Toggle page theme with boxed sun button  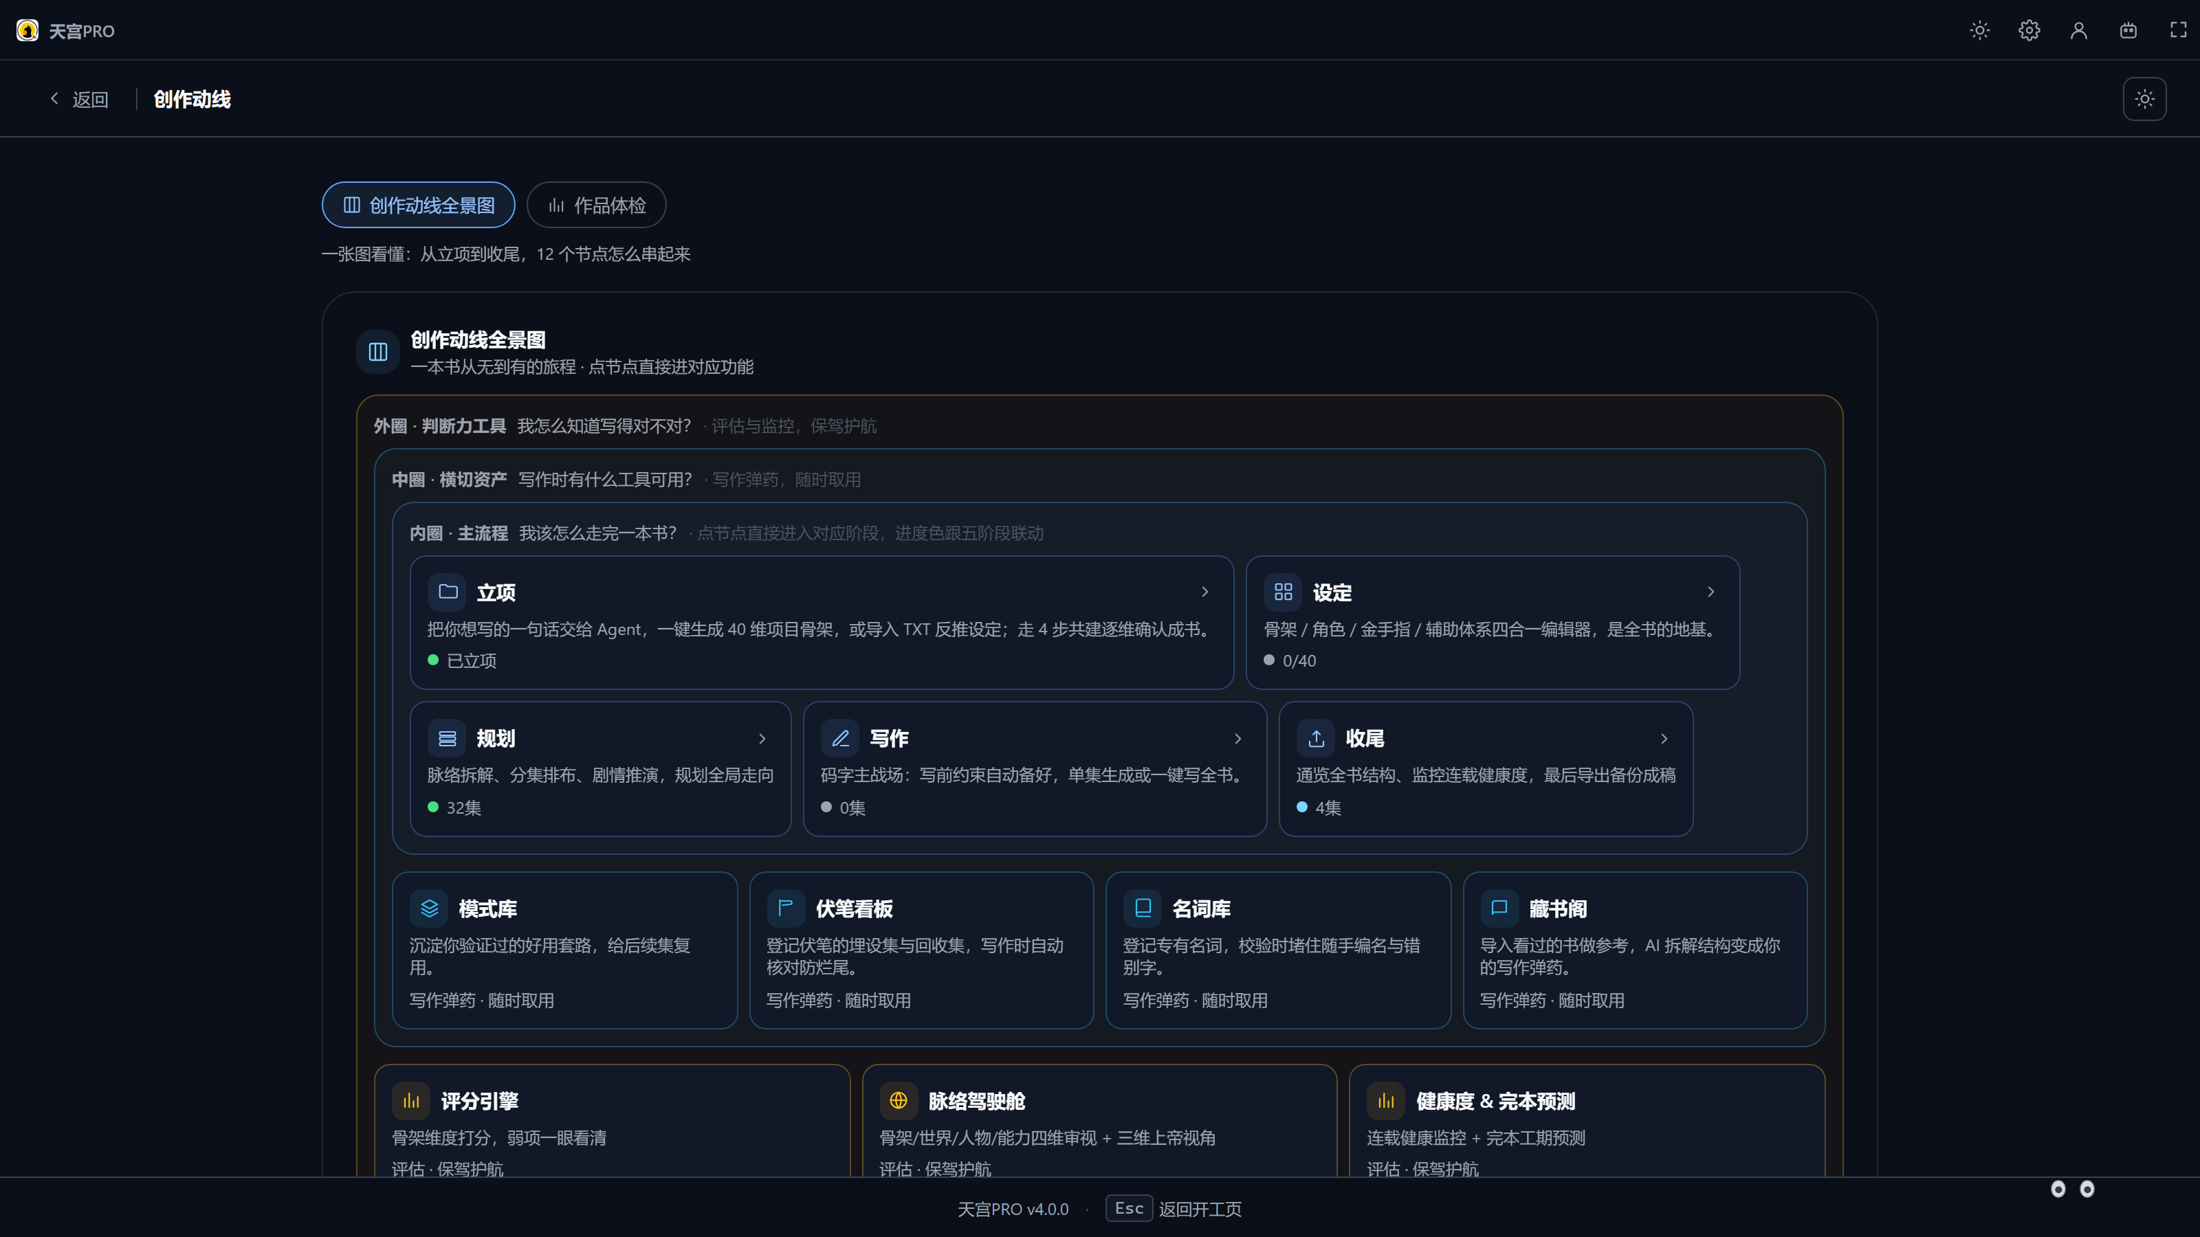pos(2144,99)
